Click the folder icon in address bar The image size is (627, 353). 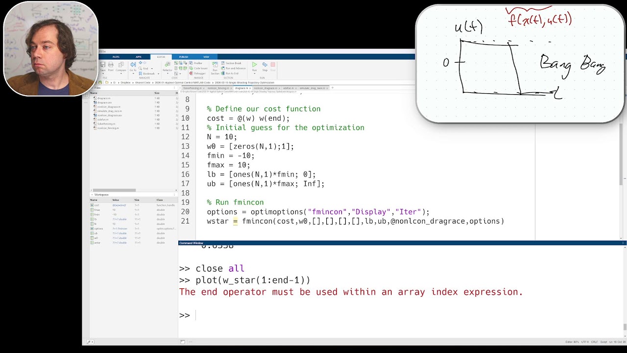coord(107,82)
